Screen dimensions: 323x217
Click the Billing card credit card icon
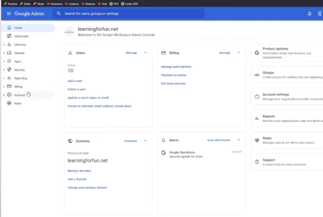point(163,53)
